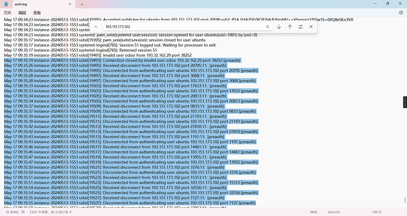Close the auth.log tab
The width and height of the screenshot is (407, 216).
click(x=70, y=4)
